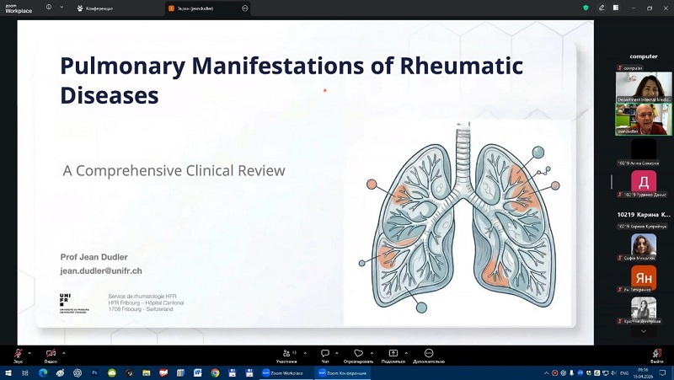
Task: Click the green encryption shield icon
Action: 586,8
